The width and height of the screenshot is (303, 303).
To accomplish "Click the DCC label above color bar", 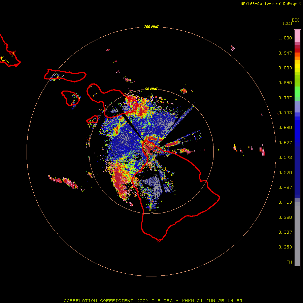I will [x=296, y=20].
